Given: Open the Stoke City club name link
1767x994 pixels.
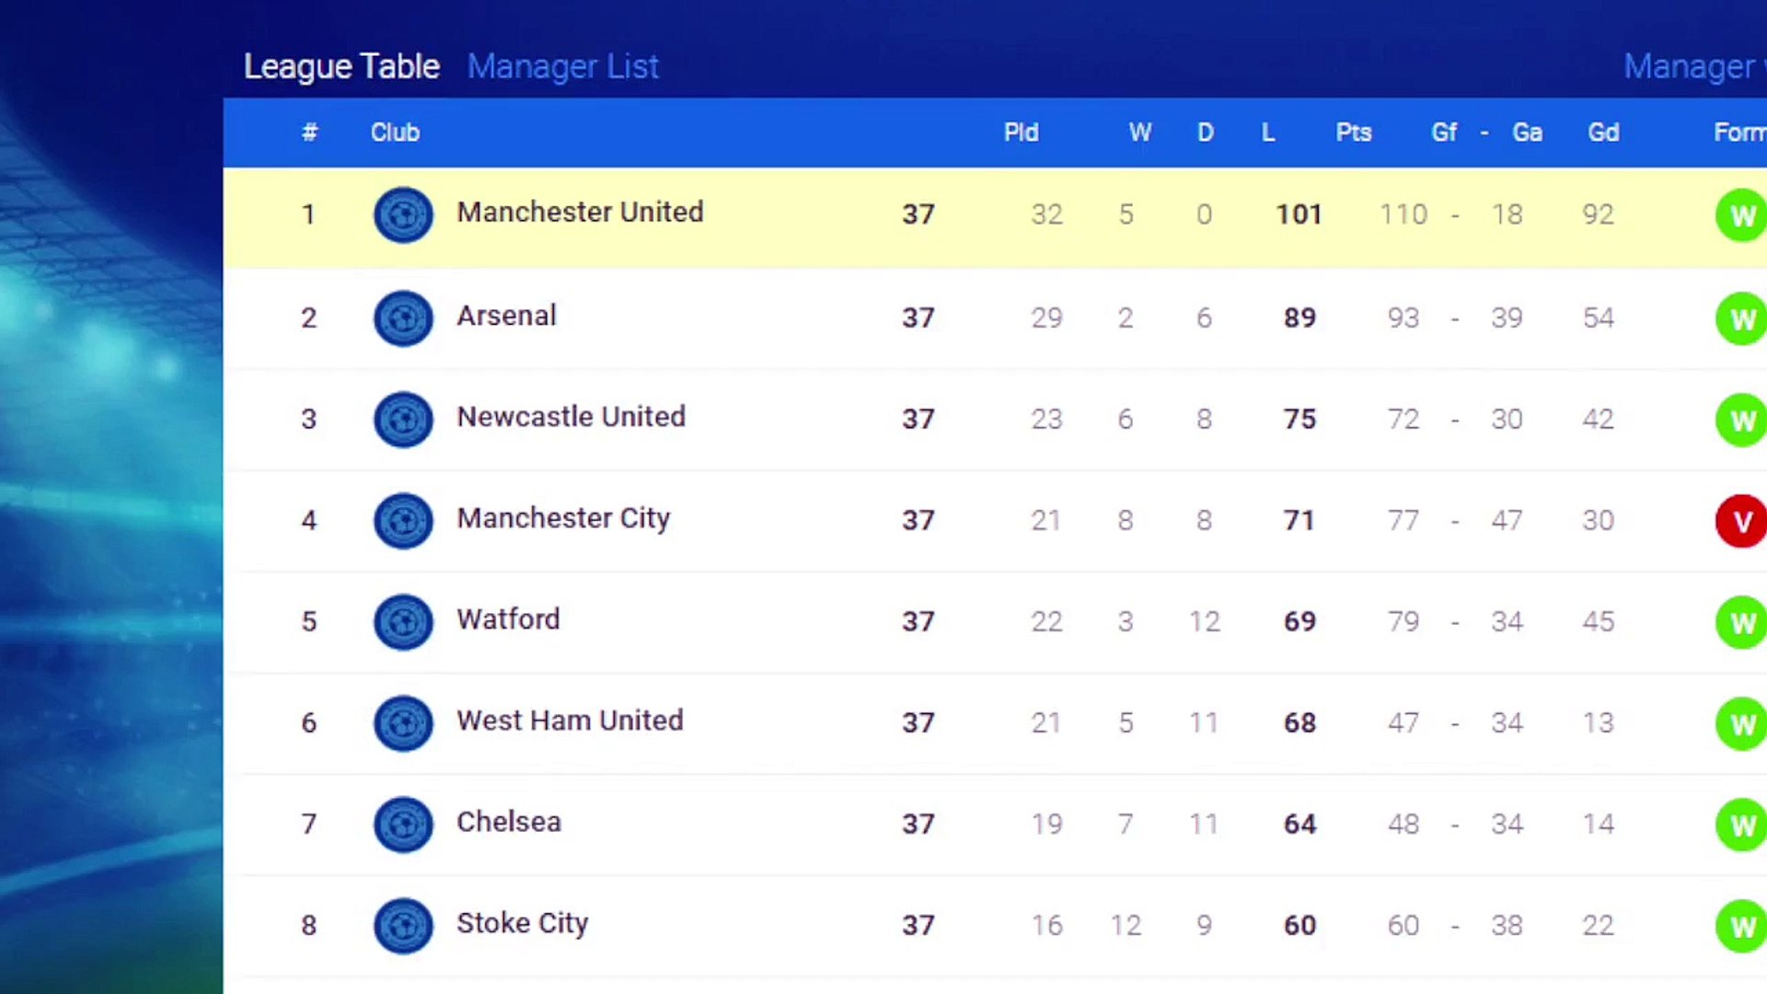Looking at the screenshot, I should [522, 923].
